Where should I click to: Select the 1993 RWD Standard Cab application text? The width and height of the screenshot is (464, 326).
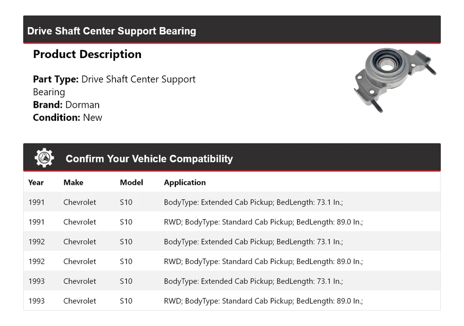coord(263,301)
